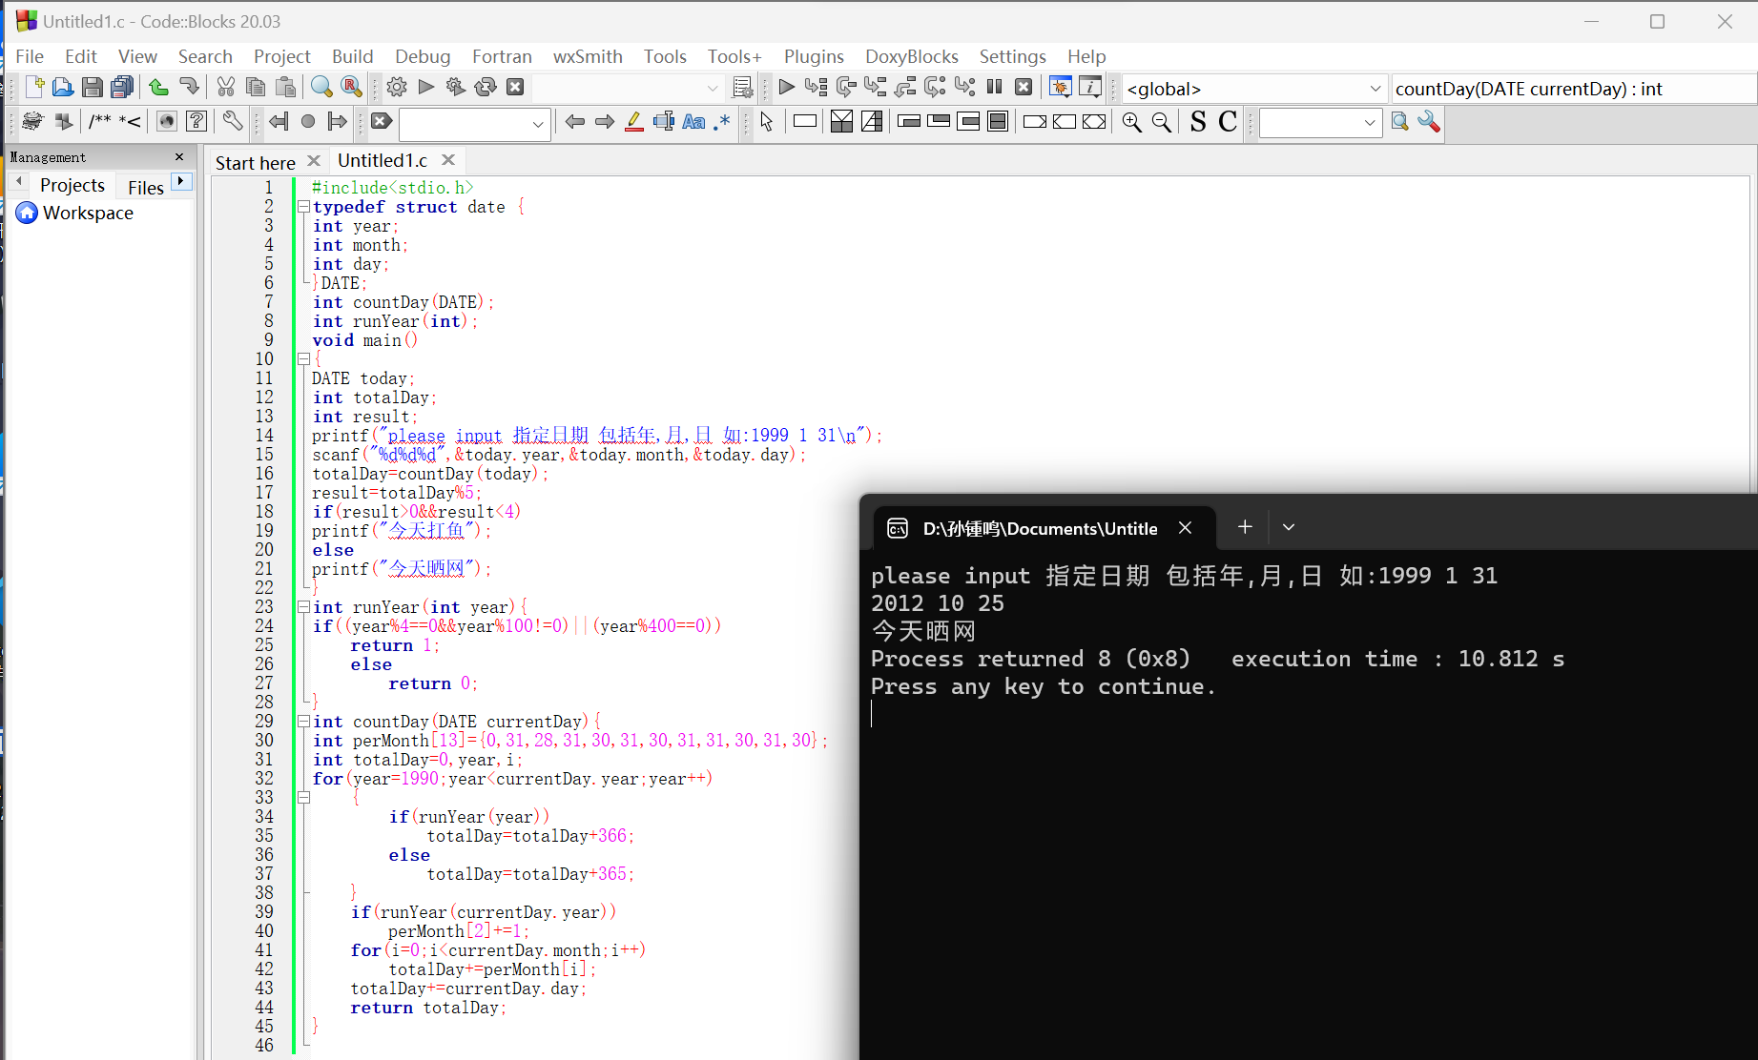Abort build with X icon
This screenshot has width=1758, height=1060.
[515, 88]
